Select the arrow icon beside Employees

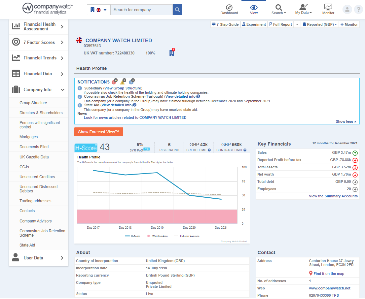pyautogui.click(x=355, y=189)
